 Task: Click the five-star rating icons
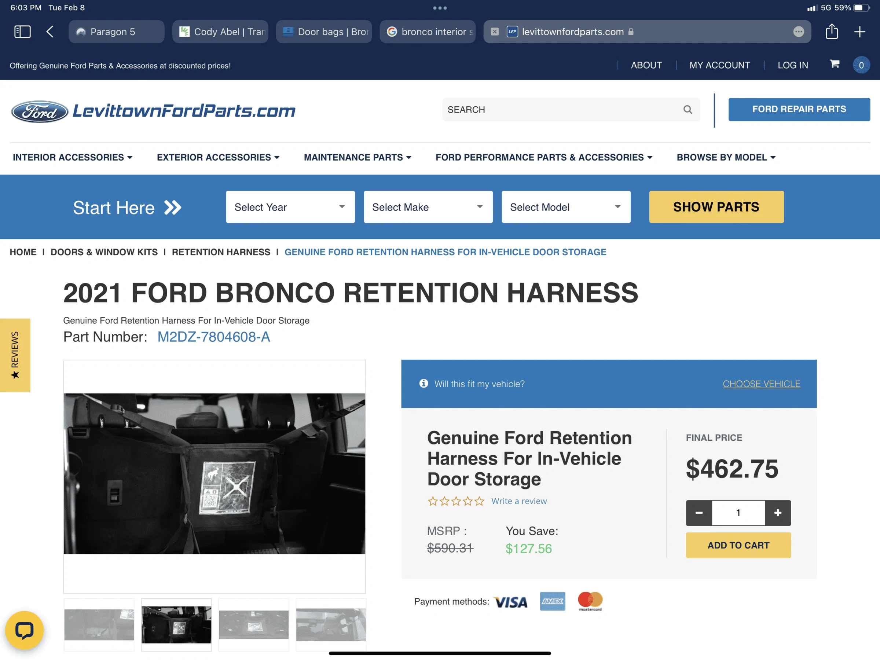click(456, 501)
